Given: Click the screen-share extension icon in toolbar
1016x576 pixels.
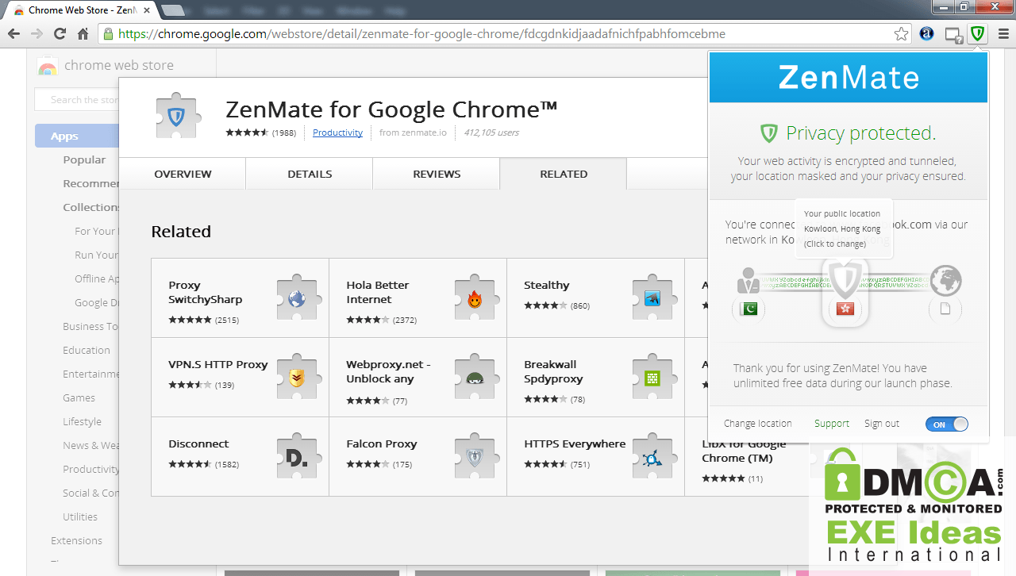Looking at the screenshot, I should (x=953, y=35).
